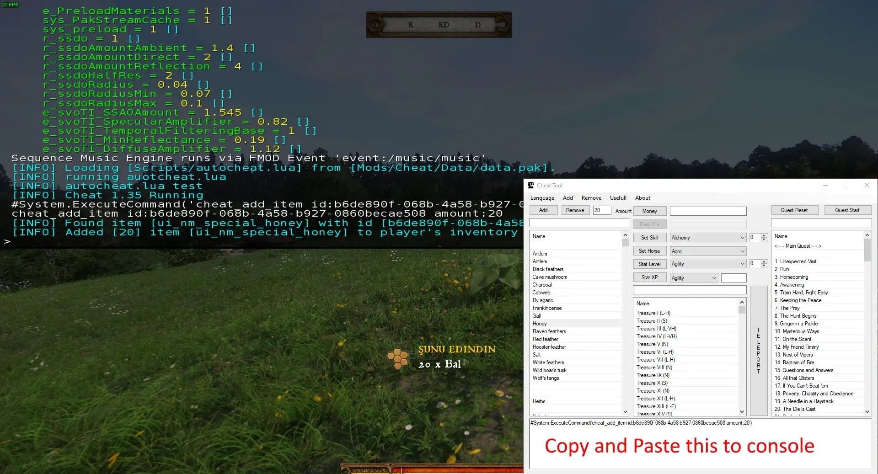
Task: Select Treasure XIII (L-E) location
Action: [x=686, y=406]
